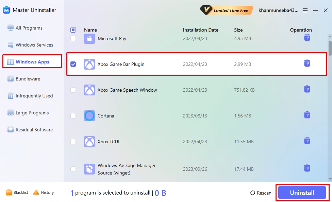Click the Windows Package Manager box icon
Viewport: 332px width, 202px height.
click(89, 169)
